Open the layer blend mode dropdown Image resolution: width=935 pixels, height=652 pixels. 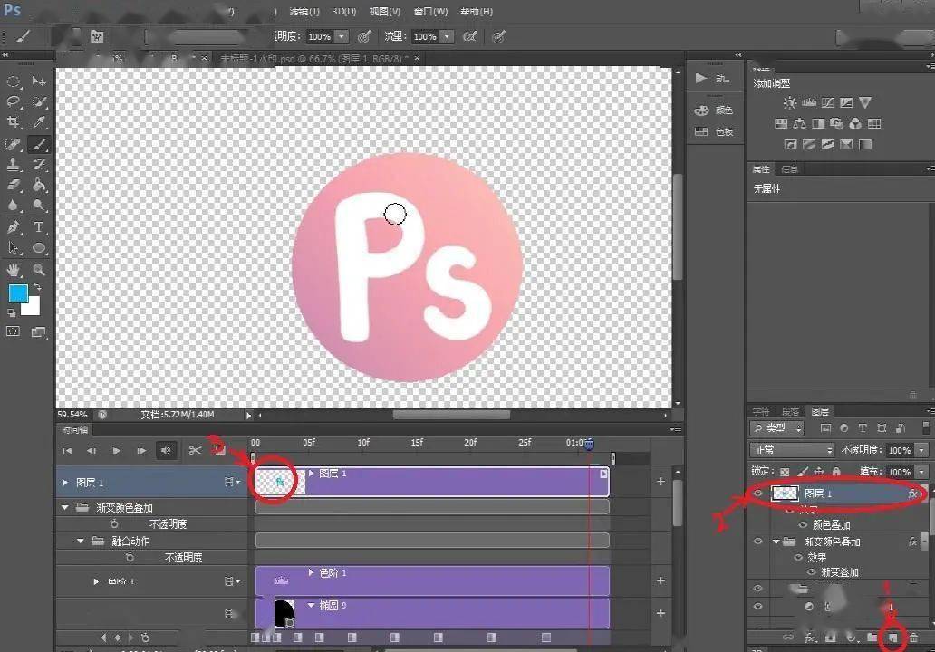[792, 449]
